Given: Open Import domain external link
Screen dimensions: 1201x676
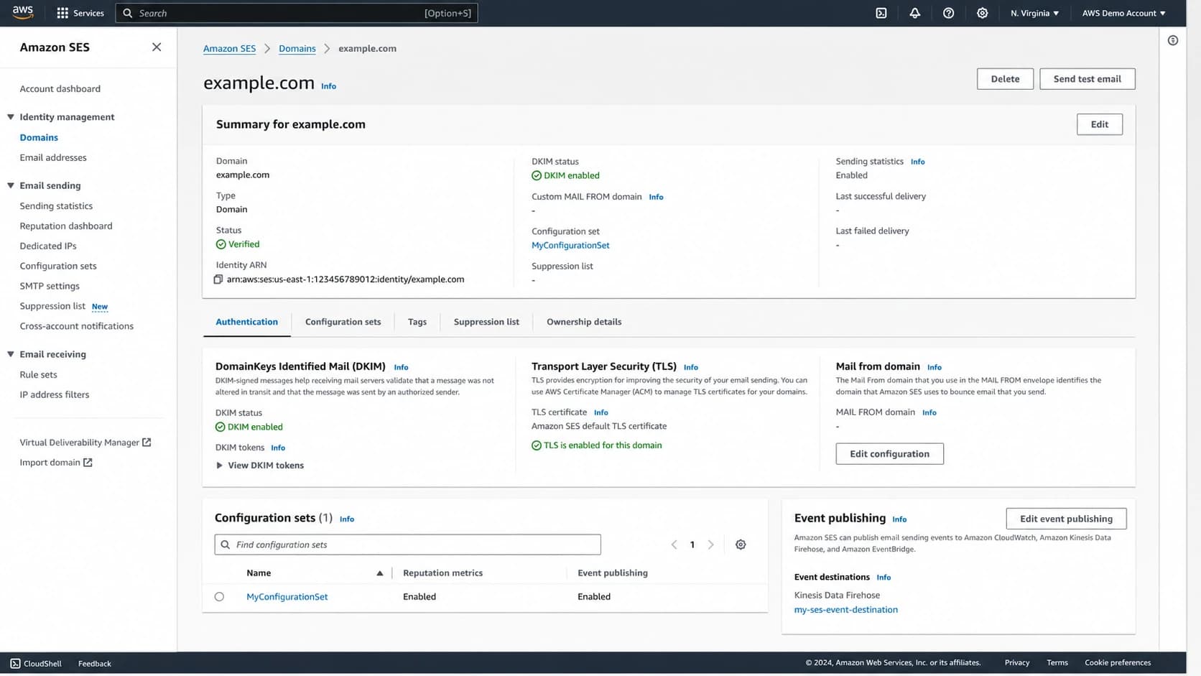Looking at the screenshot, I should [x=56, y=463].
